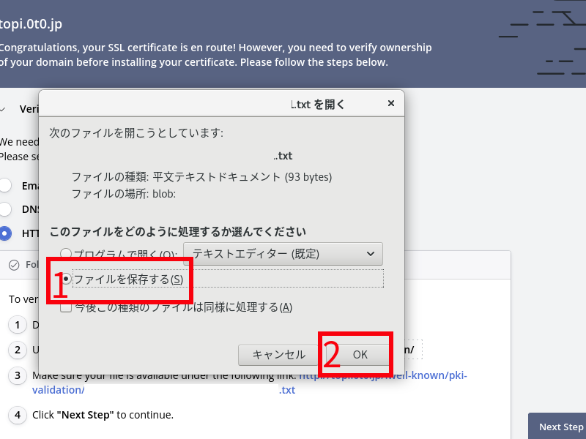586x439 pixels.
Task: Collapse the Verify section chevron
Action: [x=4, y=109]
